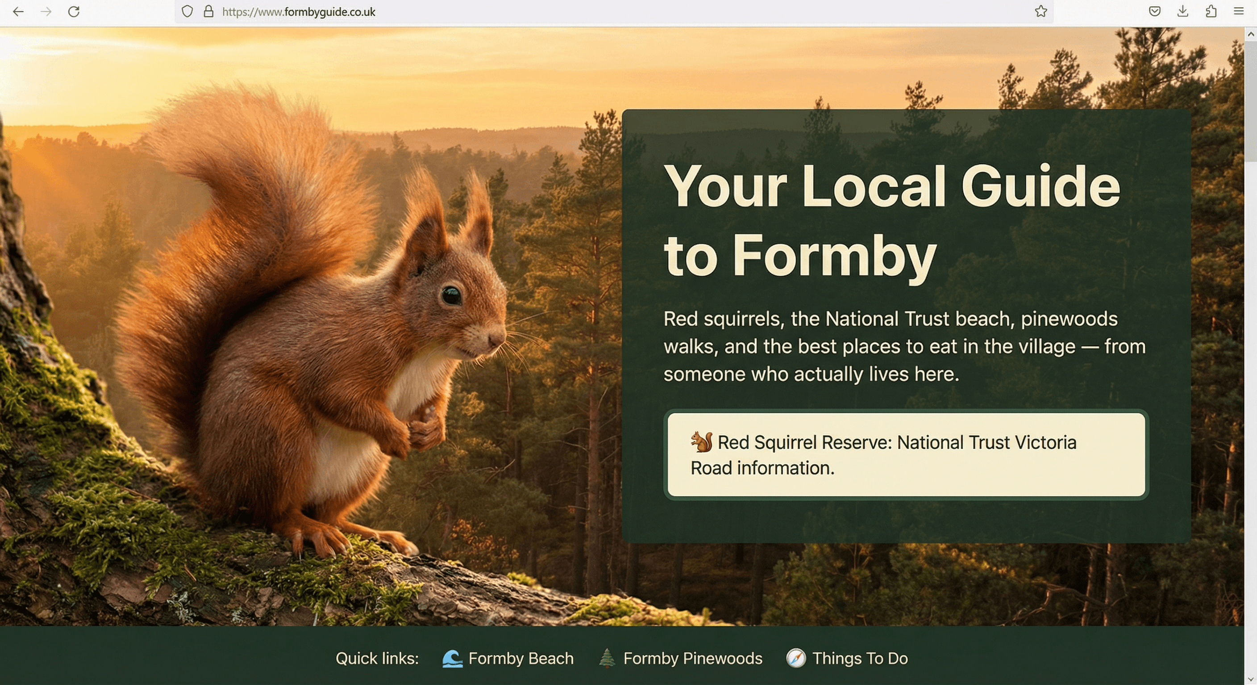Open the browser application menu
The image size is (1257, 685).
point(1239,11)
